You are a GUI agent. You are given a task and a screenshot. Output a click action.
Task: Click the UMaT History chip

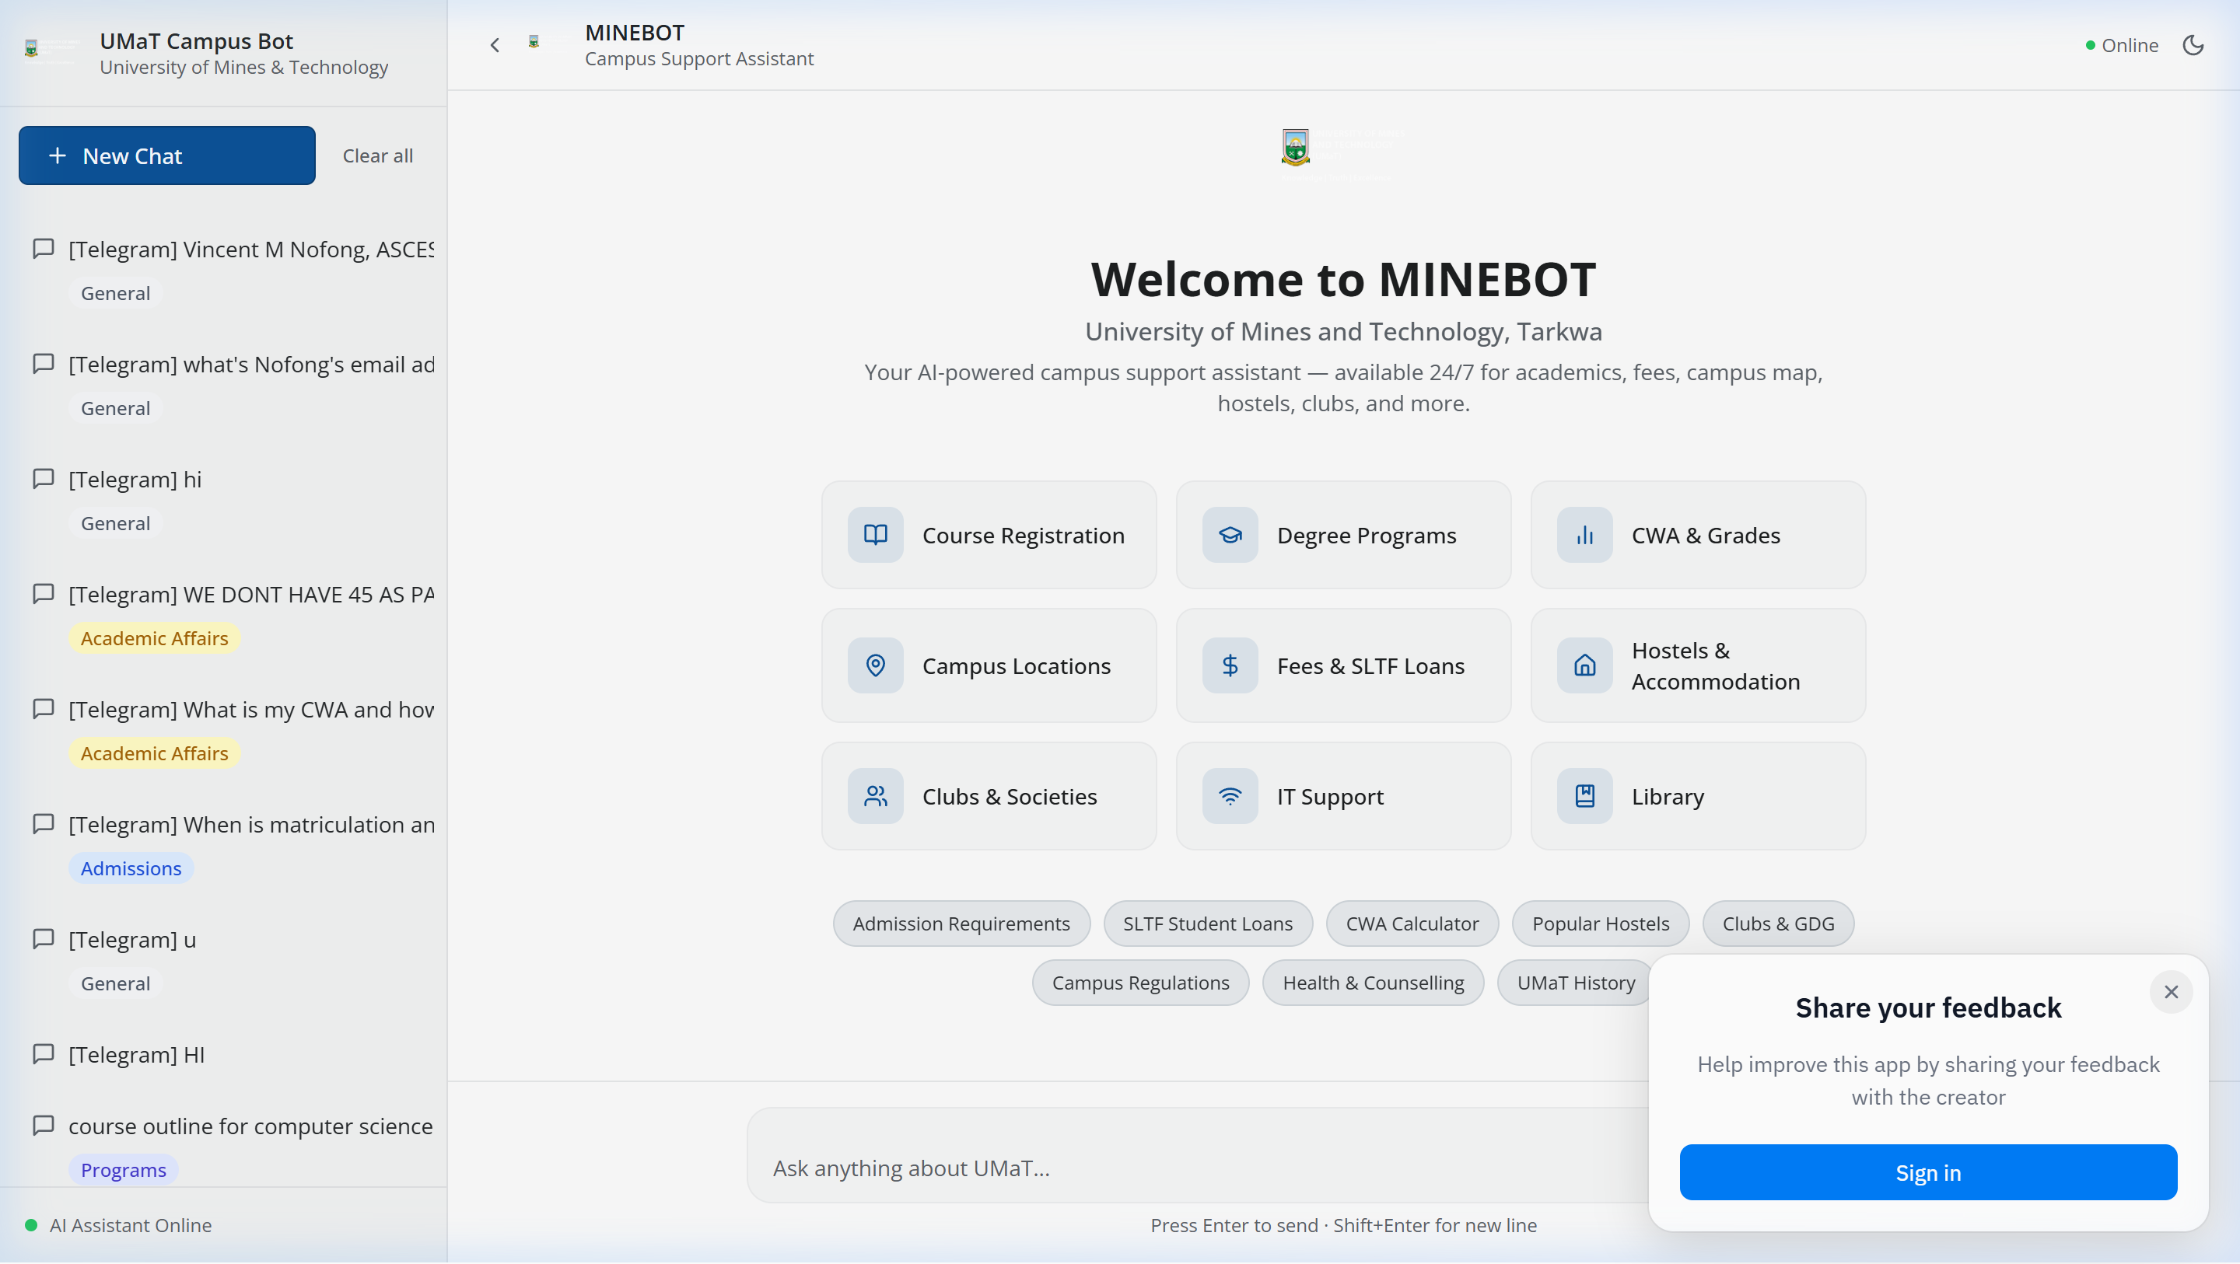click(x=1576, y=983)
